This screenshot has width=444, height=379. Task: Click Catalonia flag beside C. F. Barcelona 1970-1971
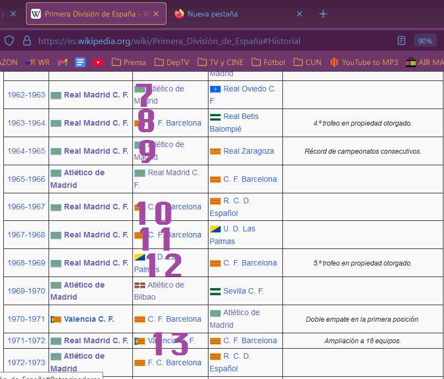(x=140, y=320)
